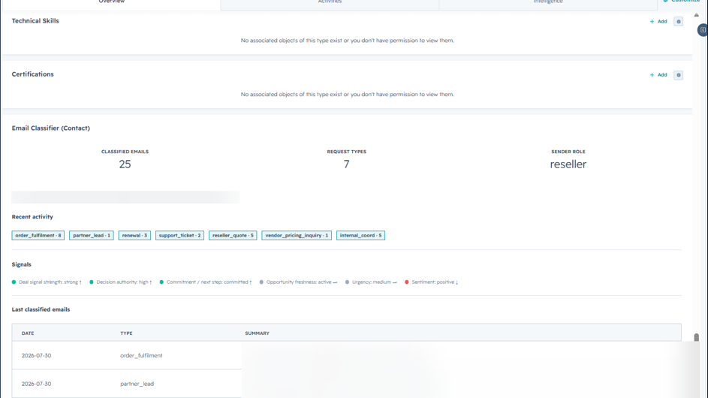Click date 2026-07-30 in order_fulfilment row

pos(36,355)
